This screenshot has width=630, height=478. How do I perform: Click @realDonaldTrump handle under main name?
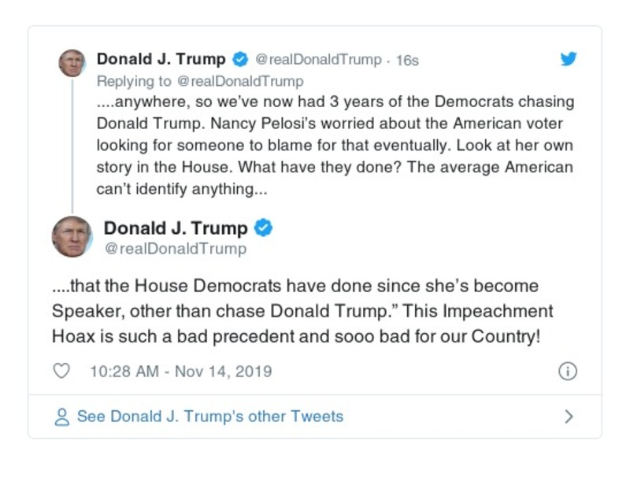coord(175,249)
